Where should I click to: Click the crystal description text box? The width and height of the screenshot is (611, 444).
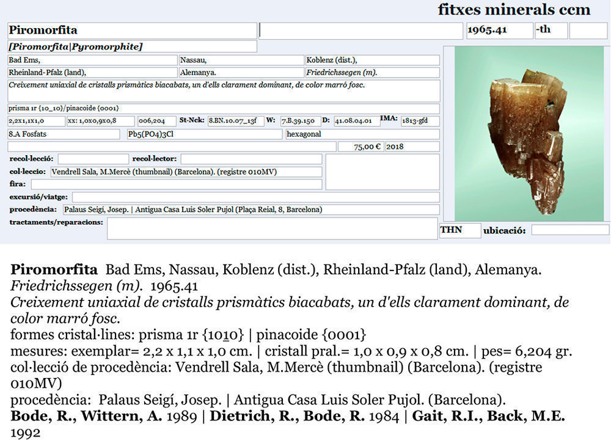point(224,90)
